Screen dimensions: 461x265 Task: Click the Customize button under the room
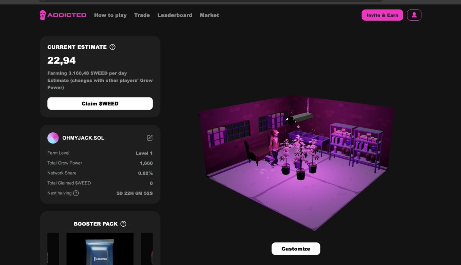[x=296, y=249]
